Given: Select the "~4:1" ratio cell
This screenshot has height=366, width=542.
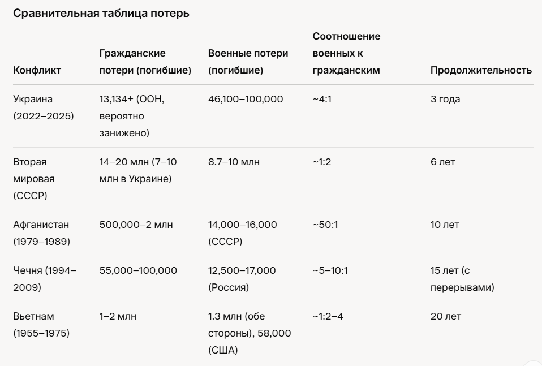Looking at the screenshot, I should tap(323, 99).
